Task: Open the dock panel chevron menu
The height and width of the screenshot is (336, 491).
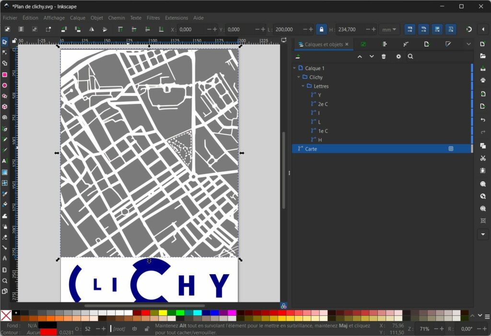Action: [468, 44]
